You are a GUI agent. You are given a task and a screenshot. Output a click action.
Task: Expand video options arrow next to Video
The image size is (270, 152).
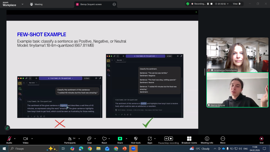click(x=32, y=139)
